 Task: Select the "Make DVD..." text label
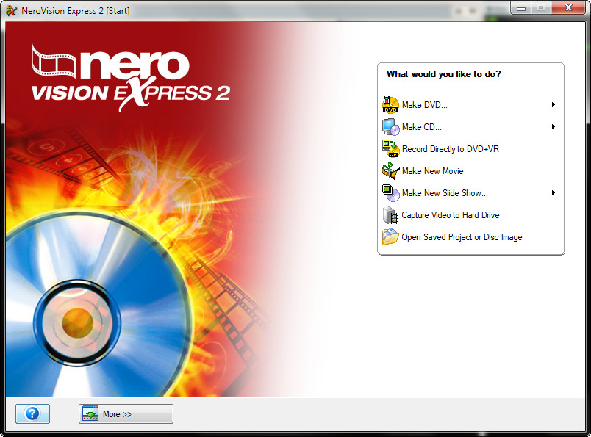pyautogui.click(x=424, y=105)
